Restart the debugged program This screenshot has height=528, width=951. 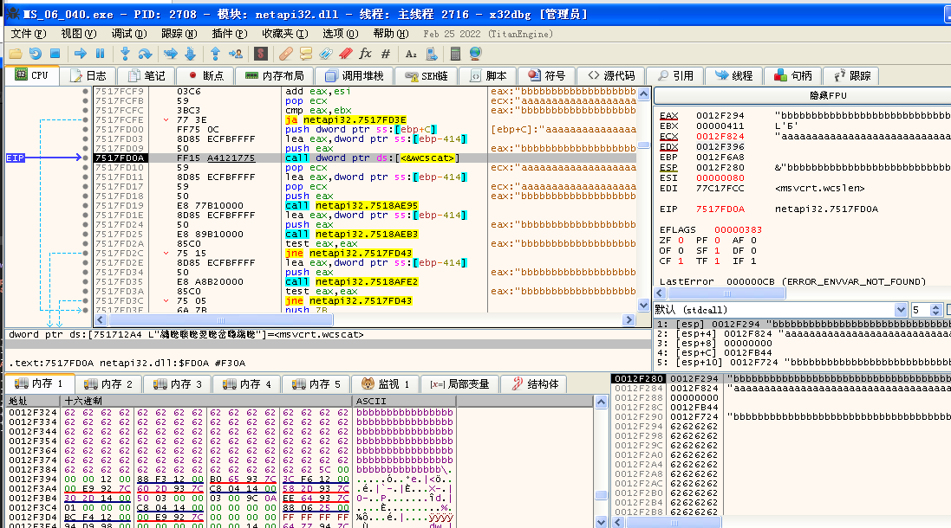click(x=35, y=54)
